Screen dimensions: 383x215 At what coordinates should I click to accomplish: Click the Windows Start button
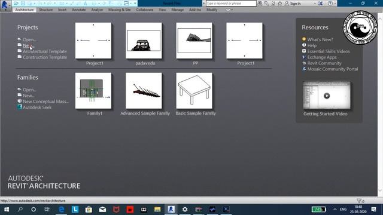(x=7, y=210)
